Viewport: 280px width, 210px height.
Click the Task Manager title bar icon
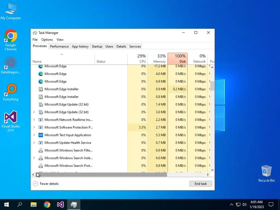(x=35, y=33)
